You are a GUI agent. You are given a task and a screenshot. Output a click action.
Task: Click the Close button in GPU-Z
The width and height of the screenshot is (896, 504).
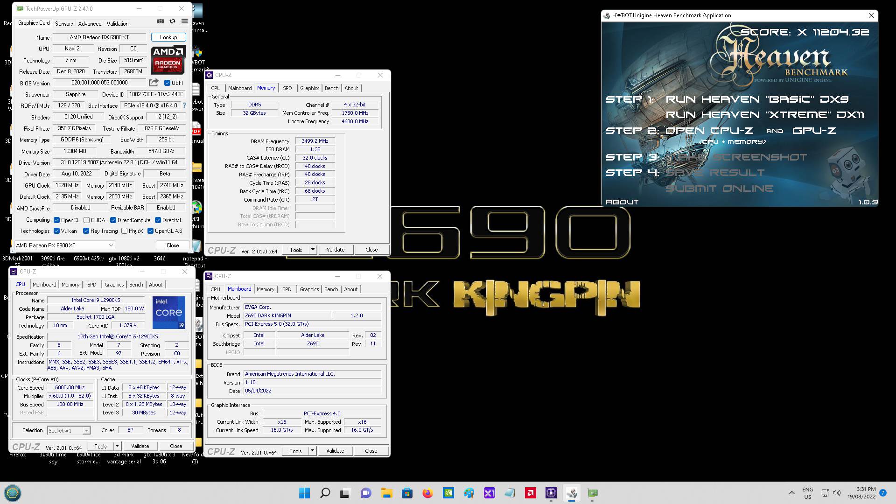pyautogui.click(x=173, y=245)
